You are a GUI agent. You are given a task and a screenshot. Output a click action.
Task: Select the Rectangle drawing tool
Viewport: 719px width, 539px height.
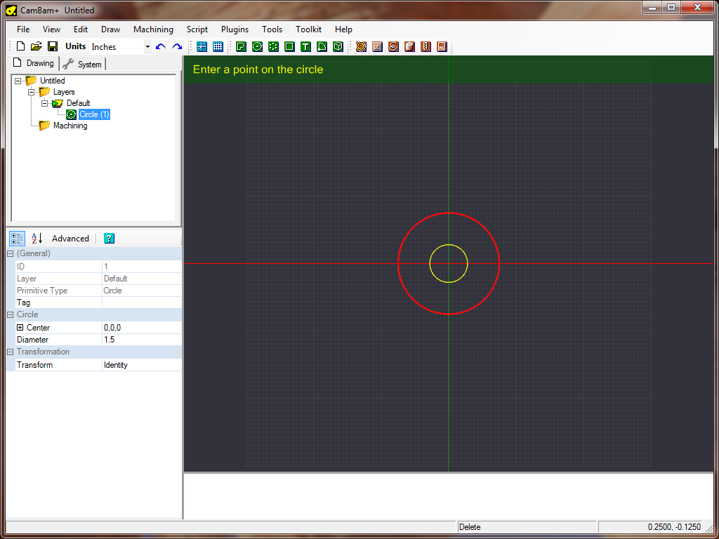[x=289, y=46]
